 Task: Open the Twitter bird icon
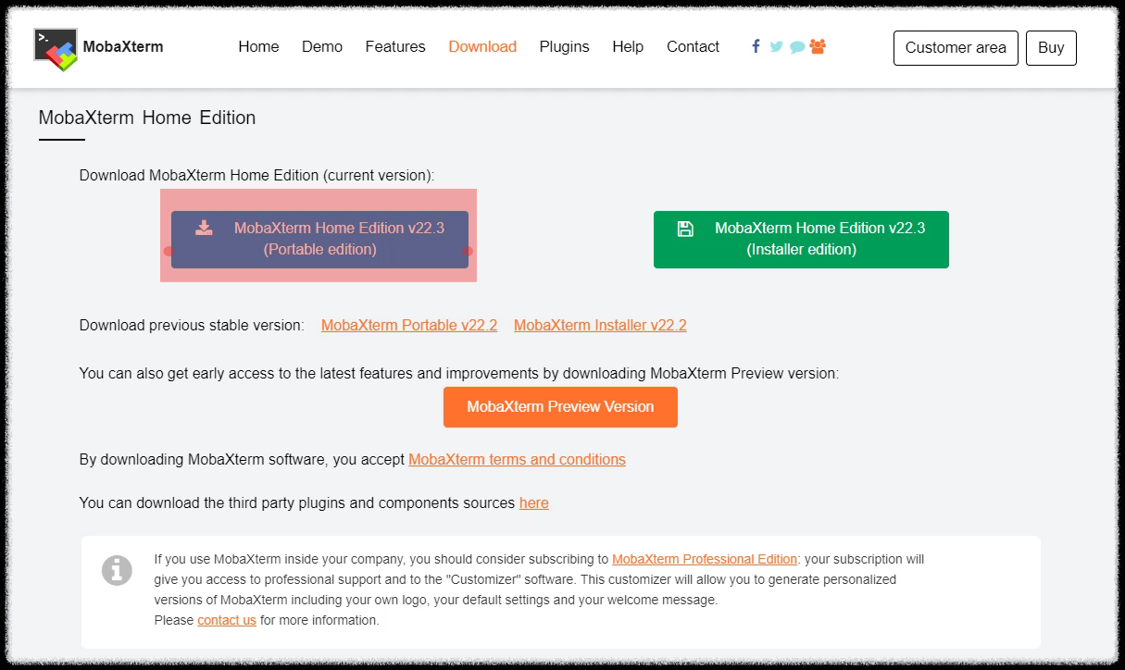776,46
